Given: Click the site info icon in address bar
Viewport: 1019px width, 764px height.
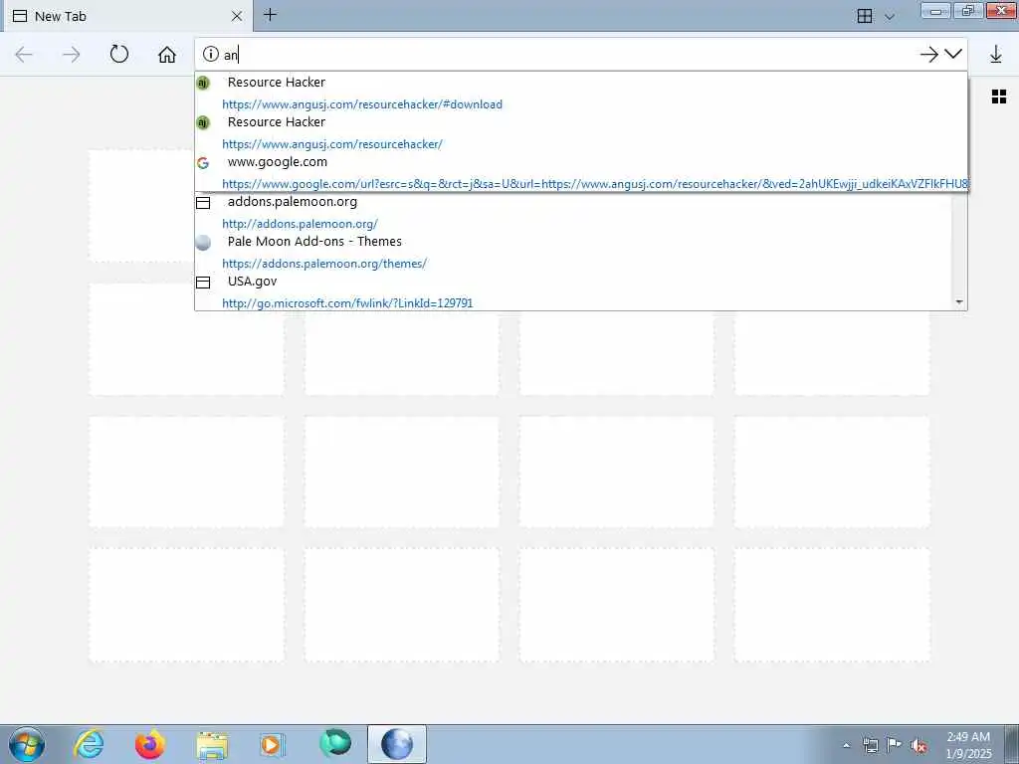Looking at the screenshot, I should click(211, 54).
